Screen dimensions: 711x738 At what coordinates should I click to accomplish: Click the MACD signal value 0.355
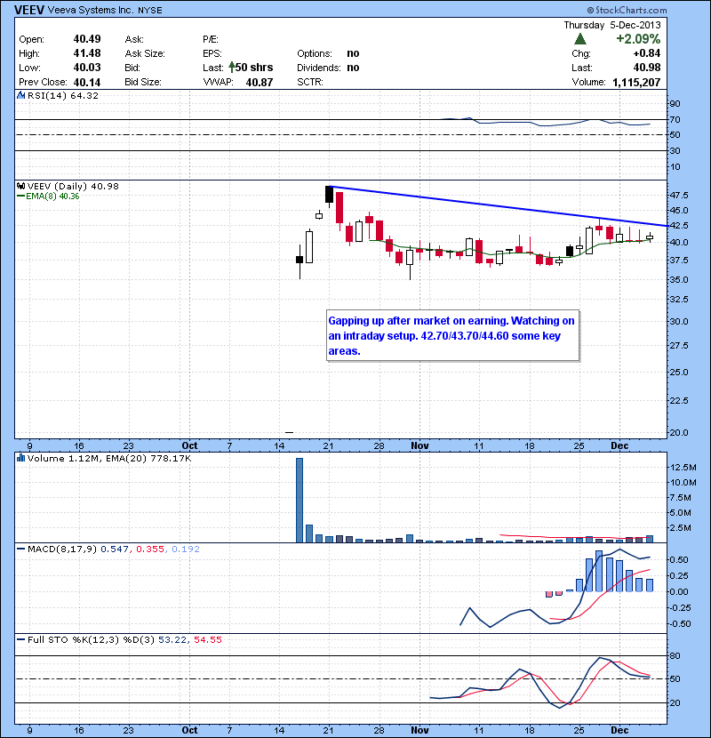[150, 549]
